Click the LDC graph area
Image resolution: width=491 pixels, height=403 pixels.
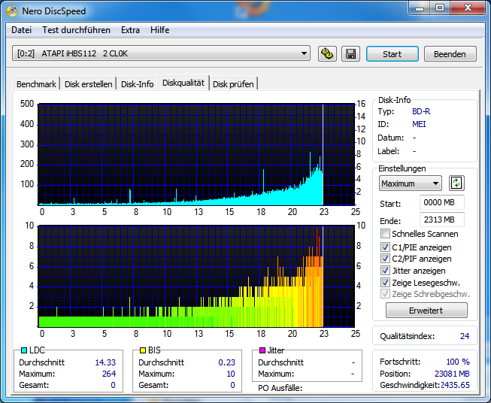click(196, 154)
